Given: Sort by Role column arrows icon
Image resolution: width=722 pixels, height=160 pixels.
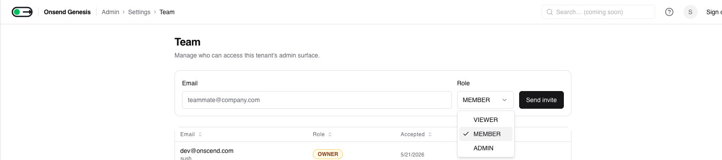Looking at the screenshot, I should pyautogui.click(x=330, y=134).
